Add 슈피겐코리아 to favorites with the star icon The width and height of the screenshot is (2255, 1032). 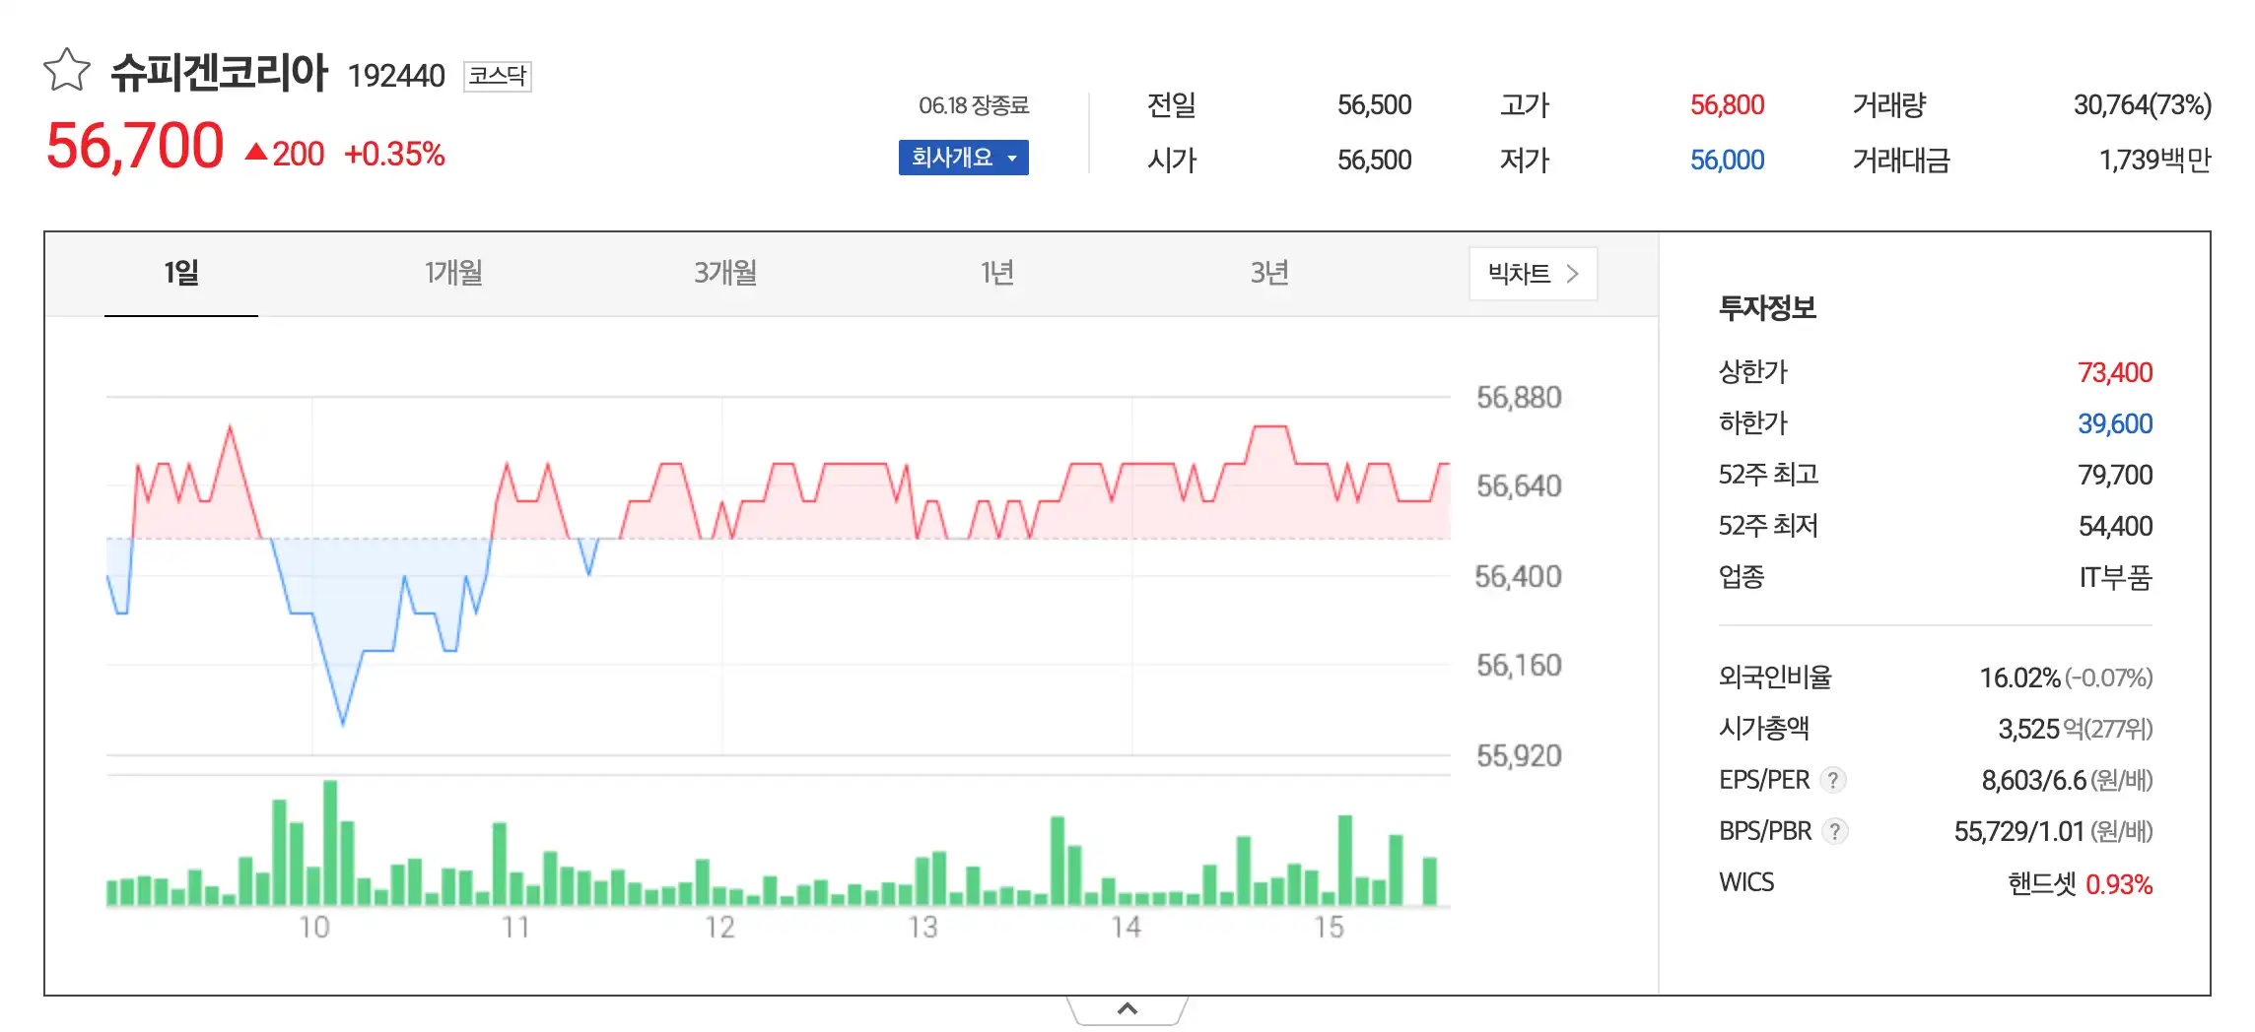(x=67, y=71)
